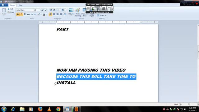Open File Explorer from taskbar
The image size is (199, 112).
[x=22, y=109]
